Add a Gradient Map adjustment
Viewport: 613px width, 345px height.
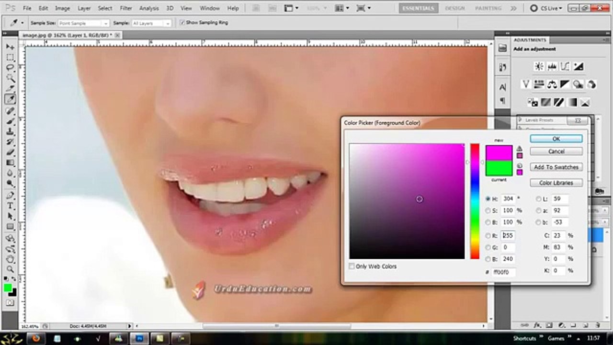coord(572,102)
